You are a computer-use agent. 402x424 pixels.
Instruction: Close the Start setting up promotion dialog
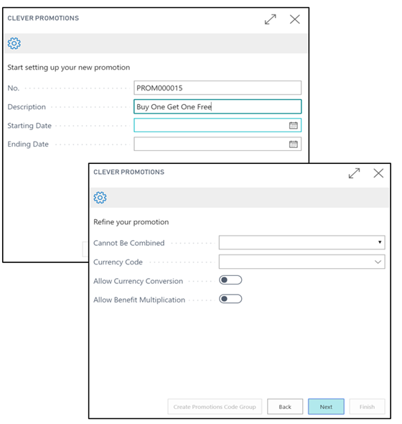[294, 19]
